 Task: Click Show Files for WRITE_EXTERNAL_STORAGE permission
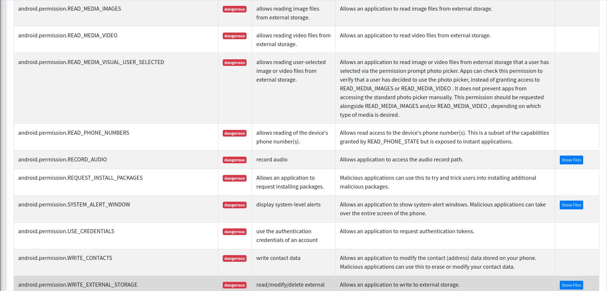click(571, 285)
